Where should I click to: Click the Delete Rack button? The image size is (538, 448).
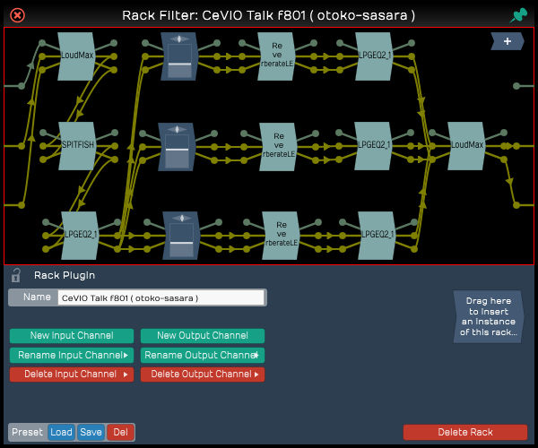[x=465, y=432]
